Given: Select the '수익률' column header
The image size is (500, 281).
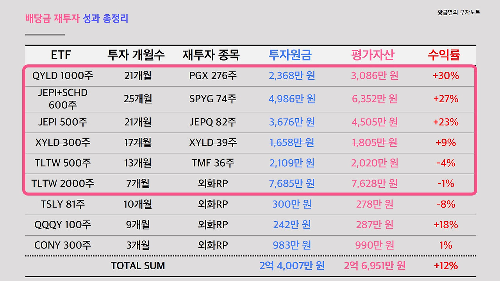Looking at the screenshot, I should 444,55.
